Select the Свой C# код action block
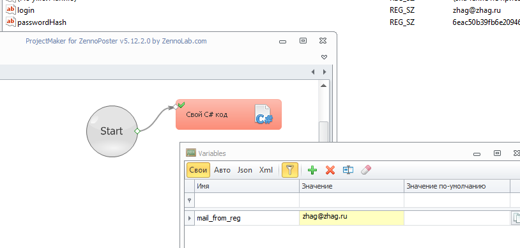The height and width of the screenshot is (248, 520). pos(229,114)
